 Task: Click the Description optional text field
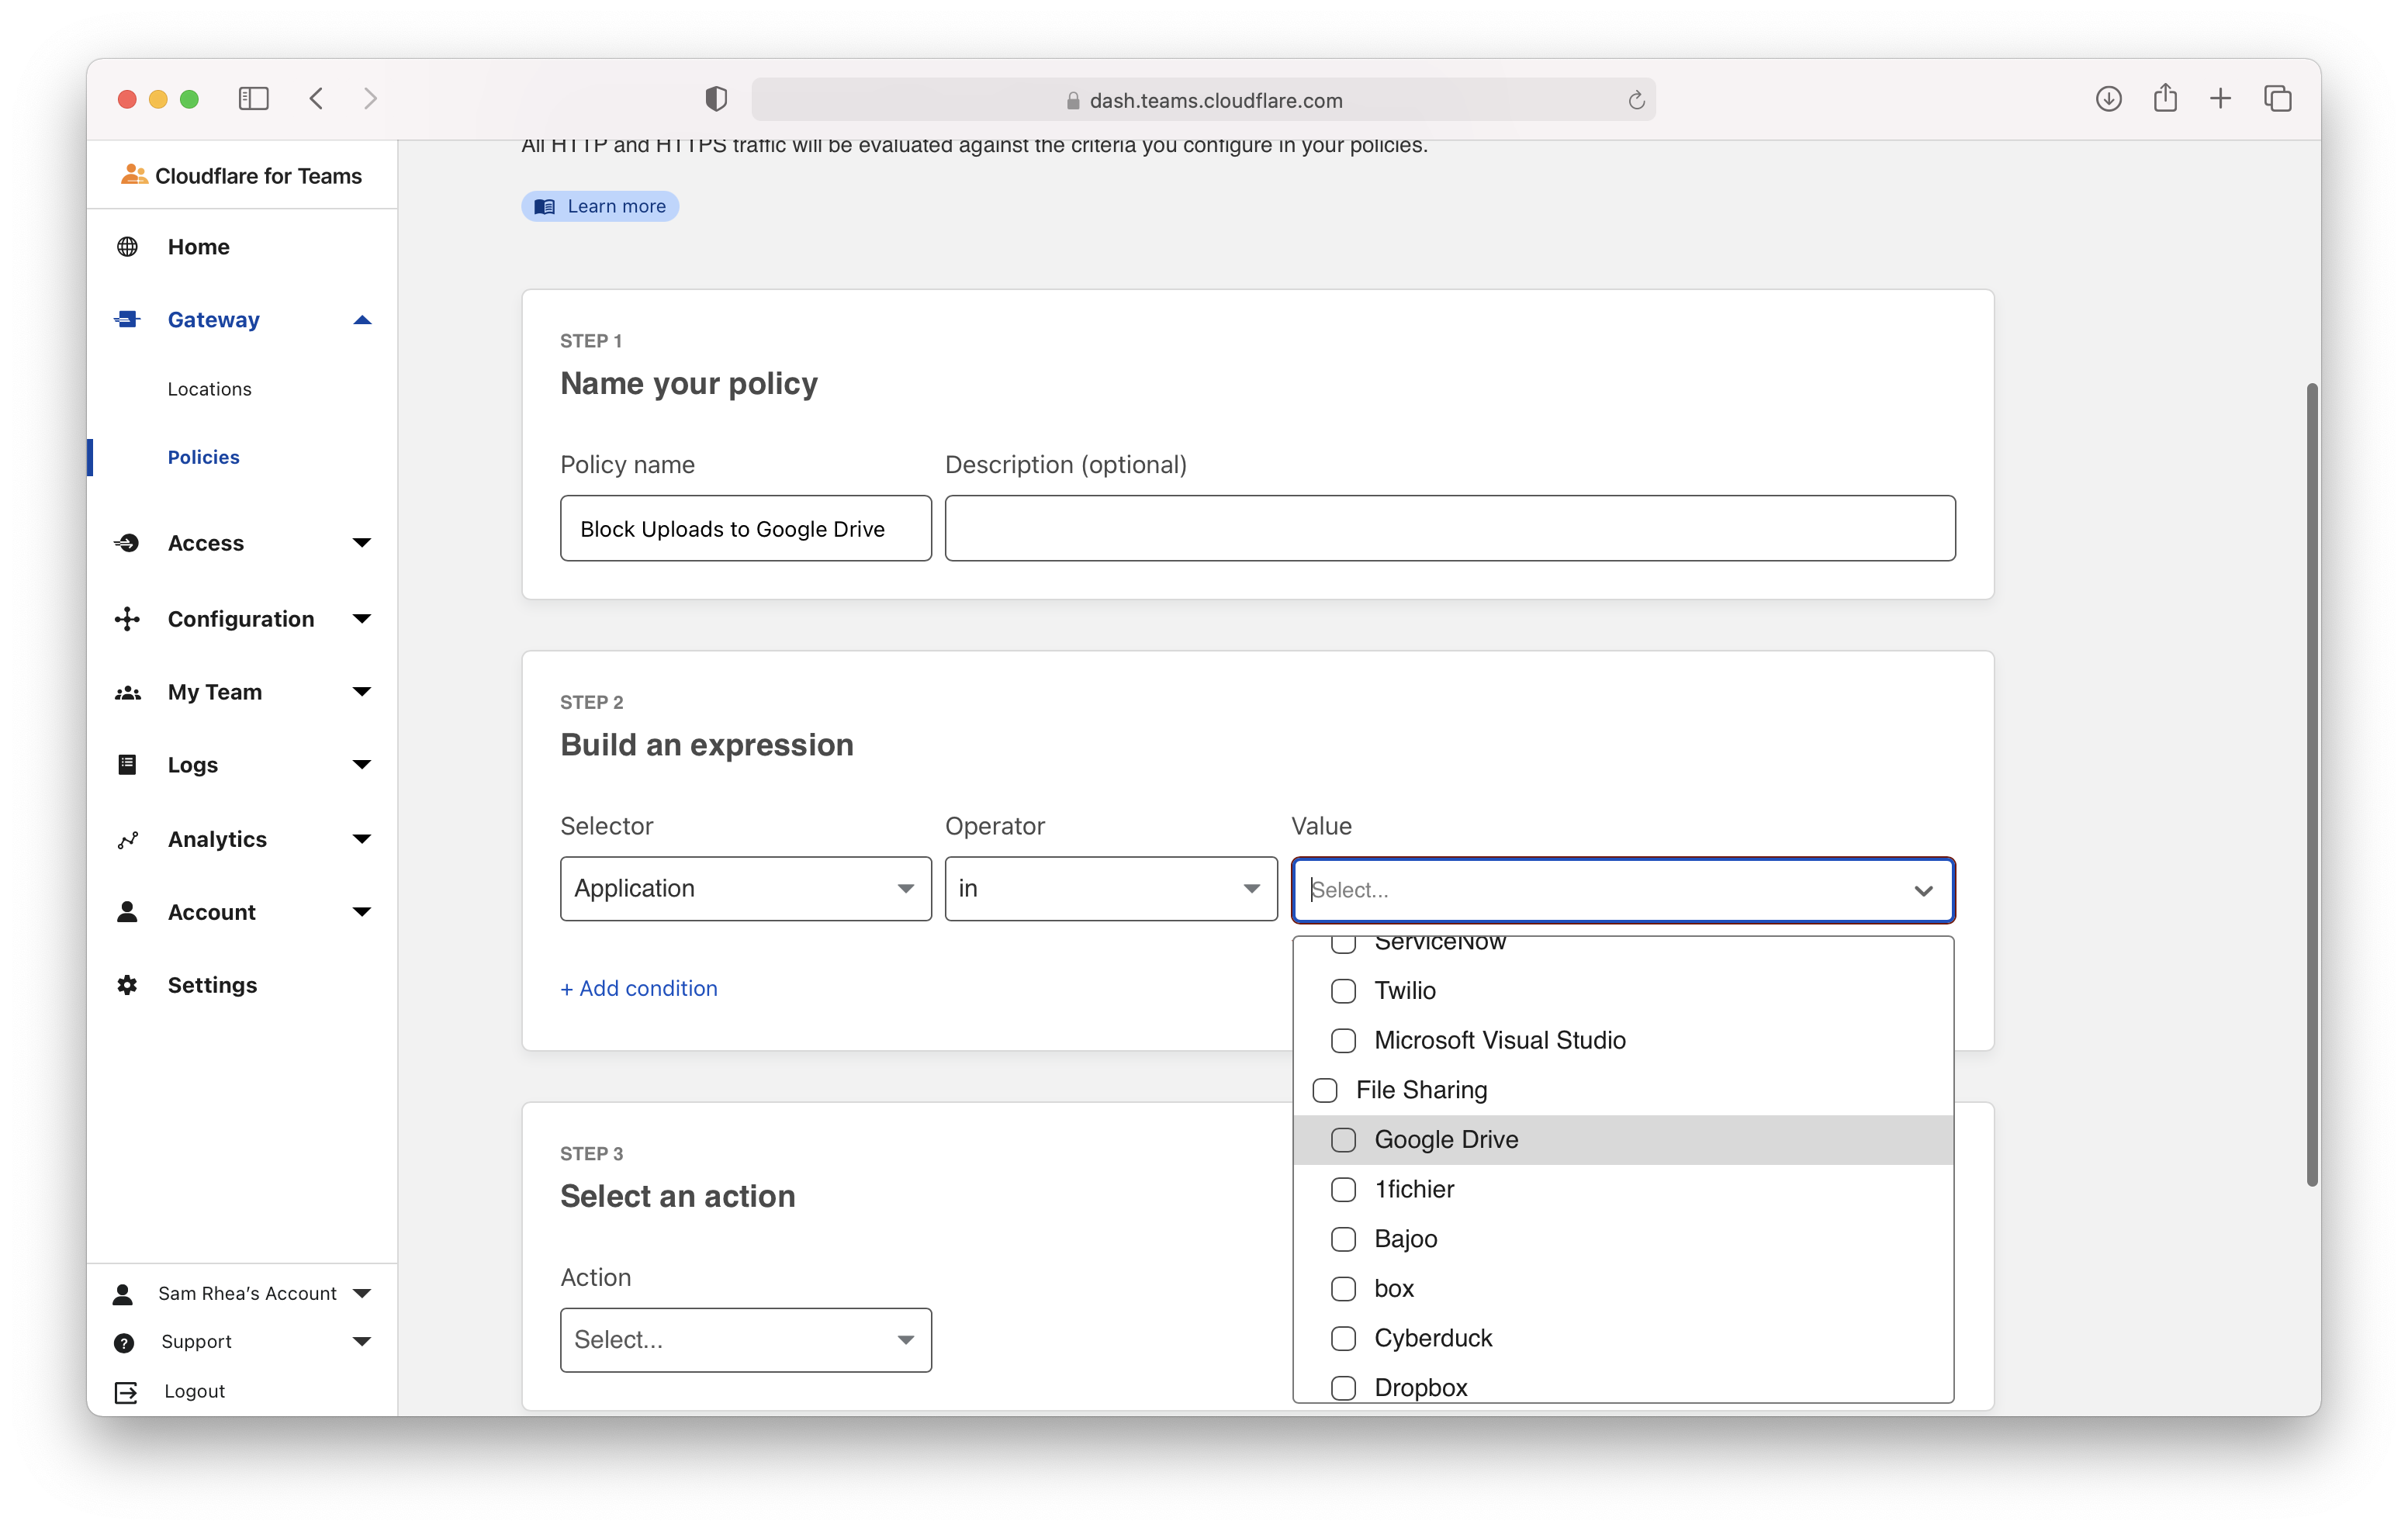[x=1449, y=528]
